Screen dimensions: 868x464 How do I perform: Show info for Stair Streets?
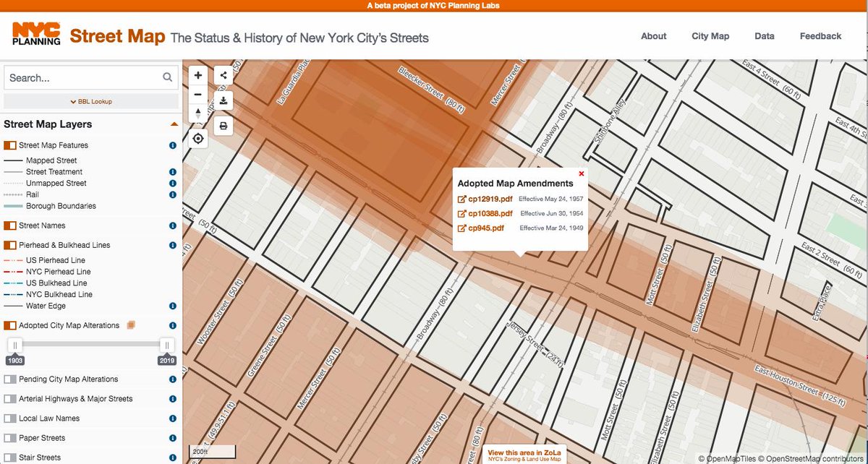173,457
